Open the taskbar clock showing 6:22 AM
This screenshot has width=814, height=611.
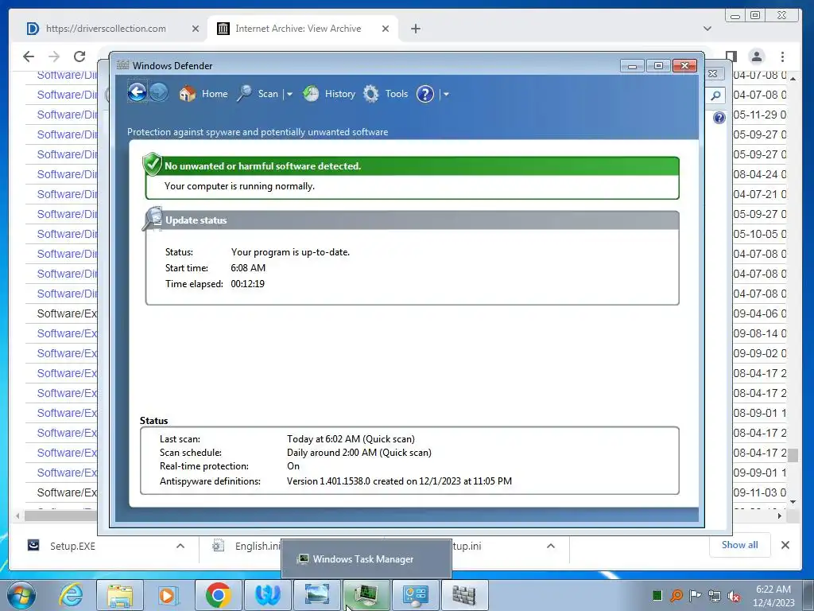pos(773,595)
